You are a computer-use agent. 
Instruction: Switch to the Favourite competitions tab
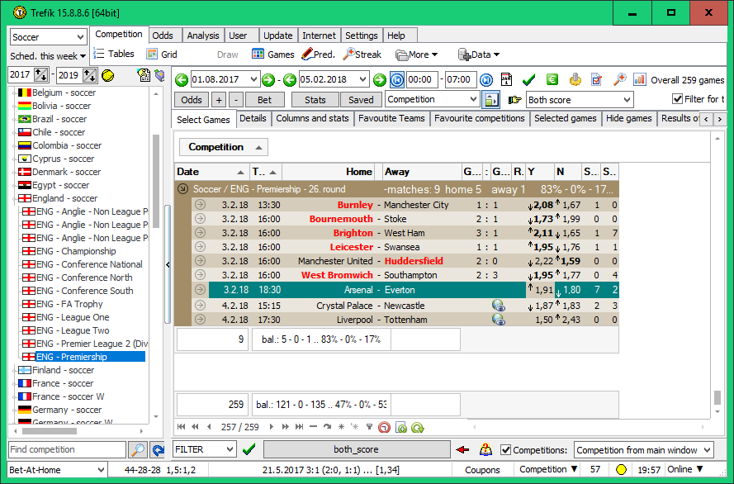pos(480,118)
